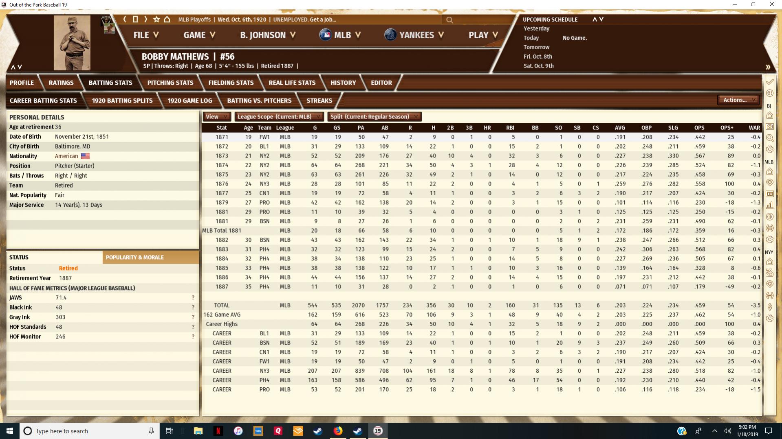Open the Split Regular Season dropdown
Viewport: 782px width, 439px height.
coord(374,117)
